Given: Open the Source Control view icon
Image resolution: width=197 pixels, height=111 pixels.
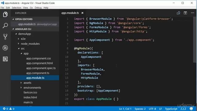Looking at the screenshot, I should click(5, 37).
